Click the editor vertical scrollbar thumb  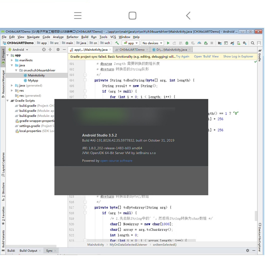256,216
